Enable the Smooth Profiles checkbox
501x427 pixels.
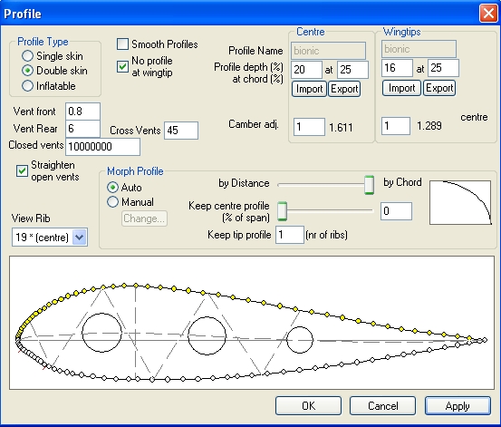pos(122,44)
